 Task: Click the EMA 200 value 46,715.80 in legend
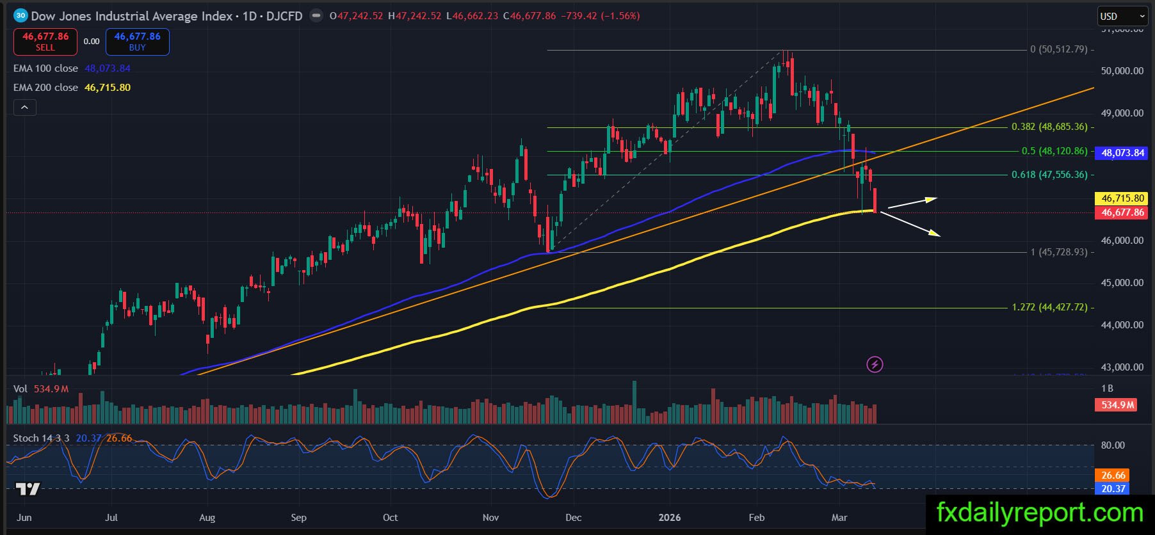108,88
